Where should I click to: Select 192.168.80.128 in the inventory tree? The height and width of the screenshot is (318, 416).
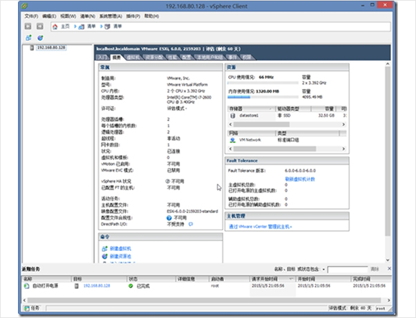[51, 48]
